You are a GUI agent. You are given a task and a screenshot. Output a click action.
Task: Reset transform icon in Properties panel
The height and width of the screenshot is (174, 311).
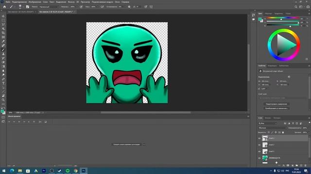[289, 77]
